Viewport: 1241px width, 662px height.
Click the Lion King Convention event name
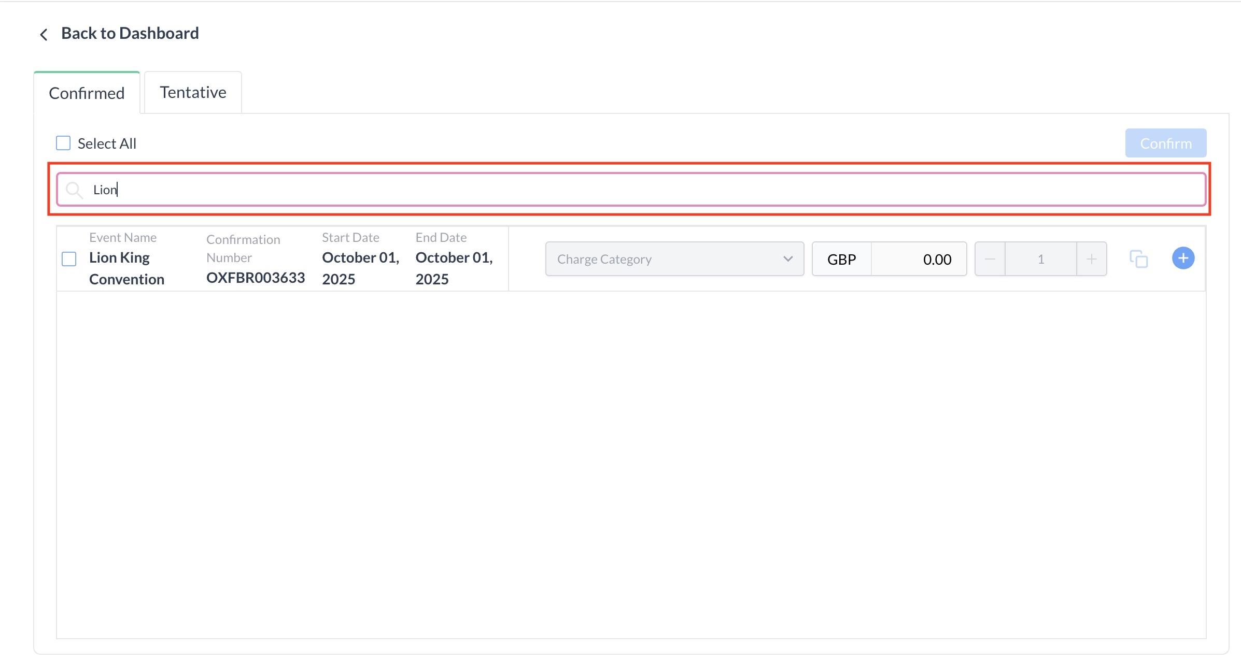coord(126,268)
